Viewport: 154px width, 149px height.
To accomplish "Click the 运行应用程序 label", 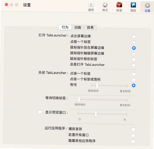I will (56, 128).
